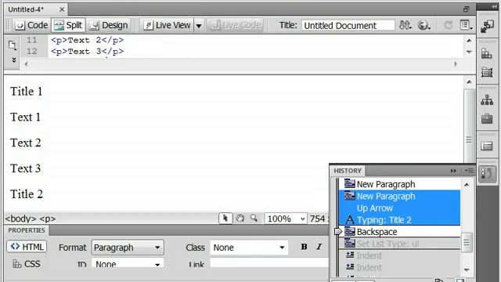Select first unhighlighted New Paragraph history step
501x282 pixels.
tap(399, 184)
